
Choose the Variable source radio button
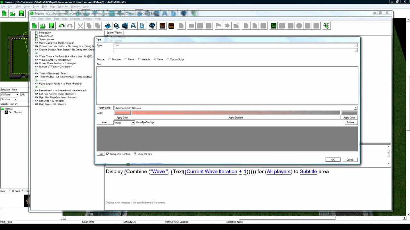point(139,59)
